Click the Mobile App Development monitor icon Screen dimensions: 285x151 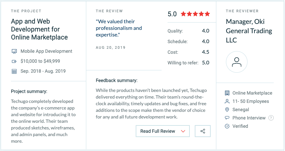[14, 51]
